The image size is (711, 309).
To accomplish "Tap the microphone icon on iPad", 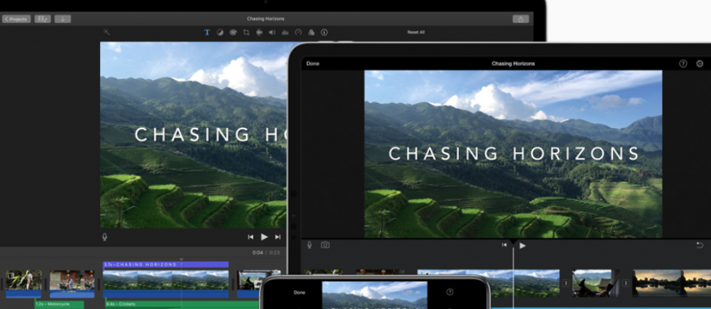I will (309, 245).
